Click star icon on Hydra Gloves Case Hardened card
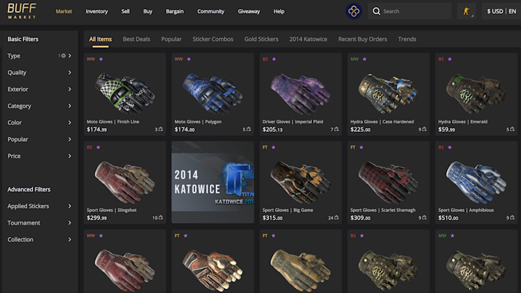The image size is (521, 293). [365, 59]
